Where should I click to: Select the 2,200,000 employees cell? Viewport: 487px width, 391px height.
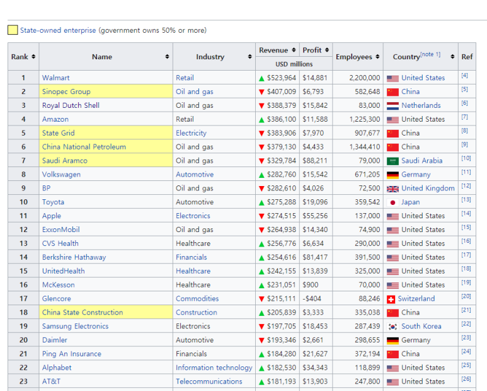tap(358, 78)
